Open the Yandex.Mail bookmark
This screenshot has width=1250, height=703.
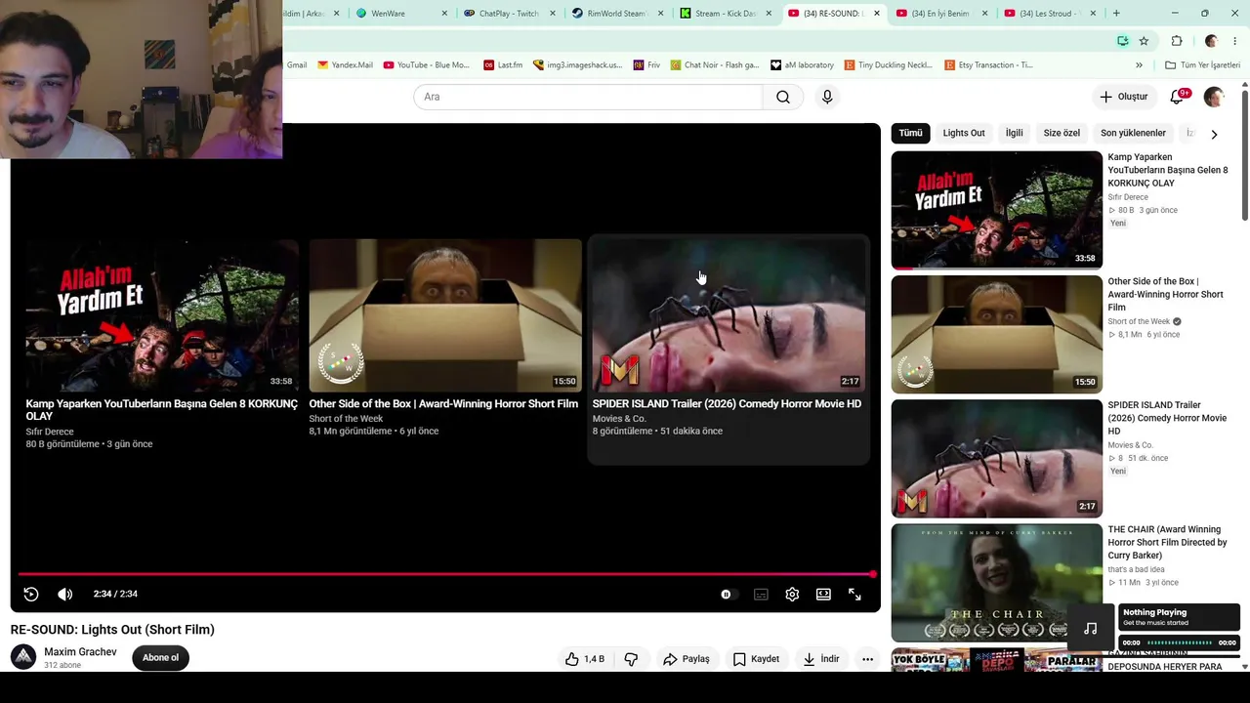click(x=345, y=65)
